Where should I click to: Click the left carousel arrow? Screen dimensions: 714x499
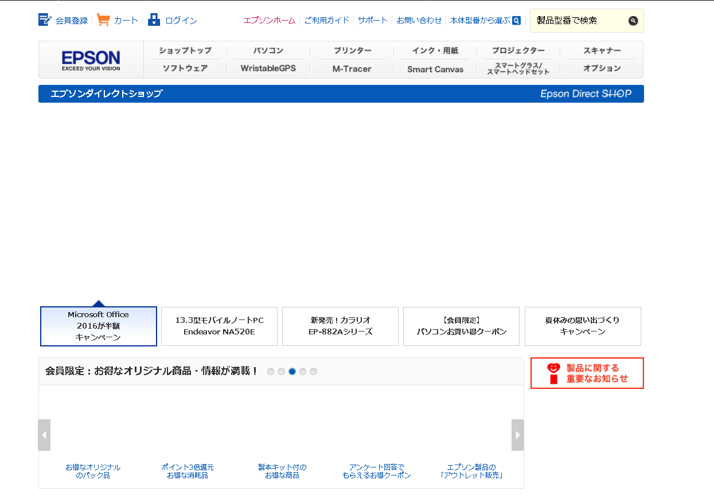(x=44, y=434)
